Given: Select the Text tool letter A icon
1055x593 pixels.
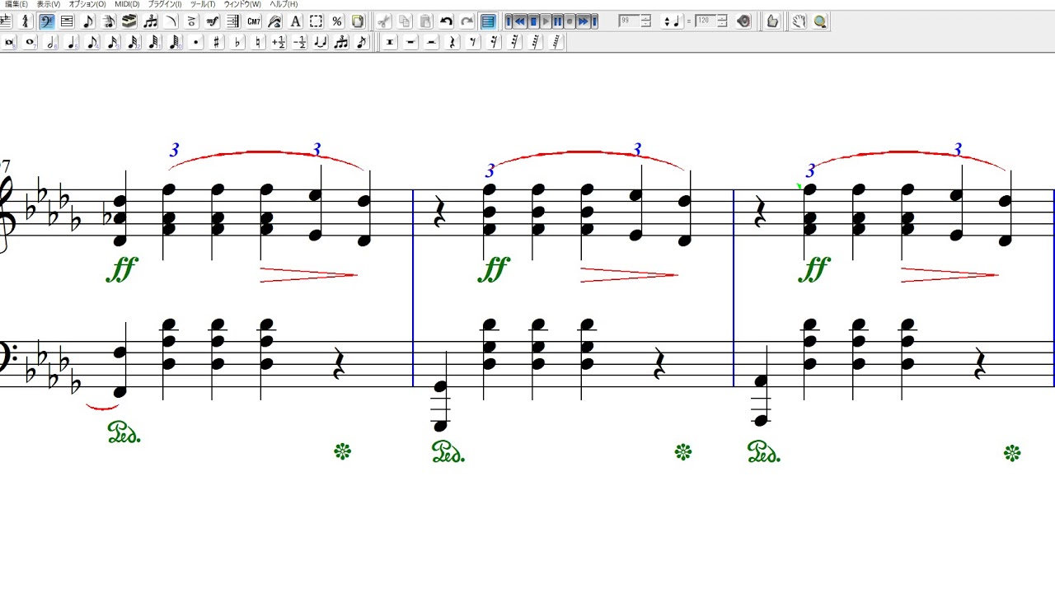Looking at the screenshot, I should (x=295, y=21).
